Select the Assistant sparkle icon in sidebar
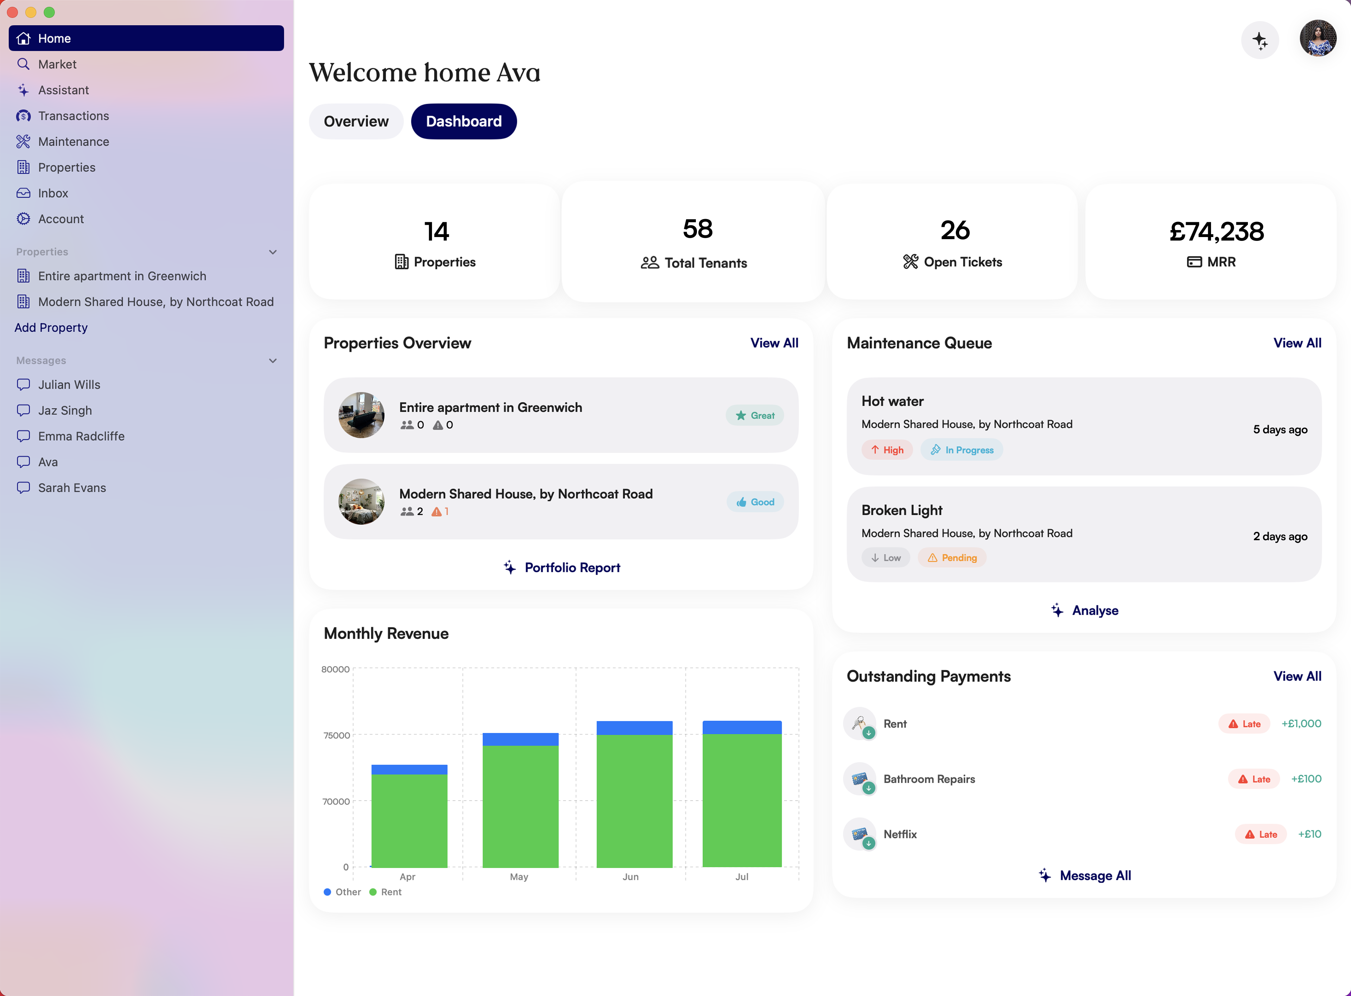Screen dimensions: 1351x996 point(24,90)
